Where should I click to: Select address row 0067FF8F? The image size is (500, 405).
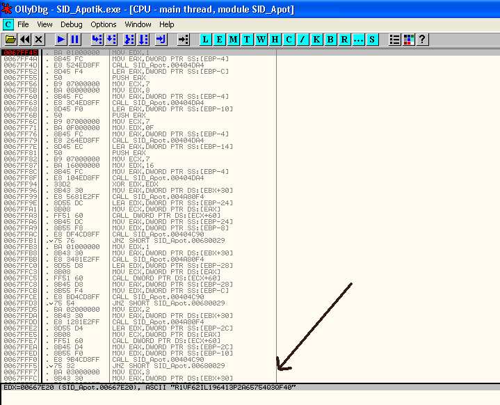point(20,177)
